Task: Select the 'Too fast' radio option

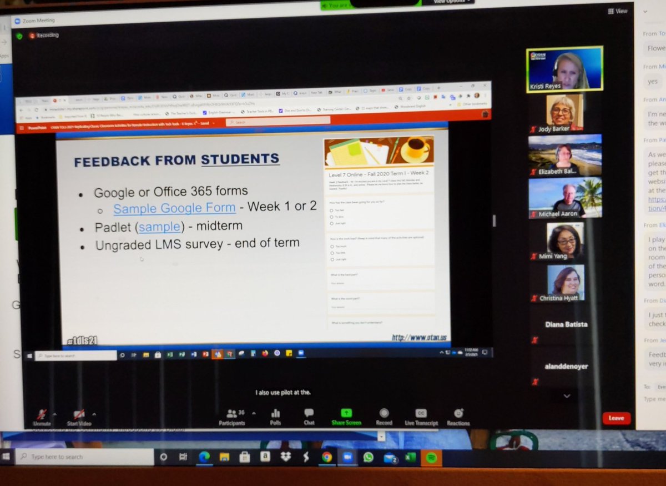Action: pos(331,211)
